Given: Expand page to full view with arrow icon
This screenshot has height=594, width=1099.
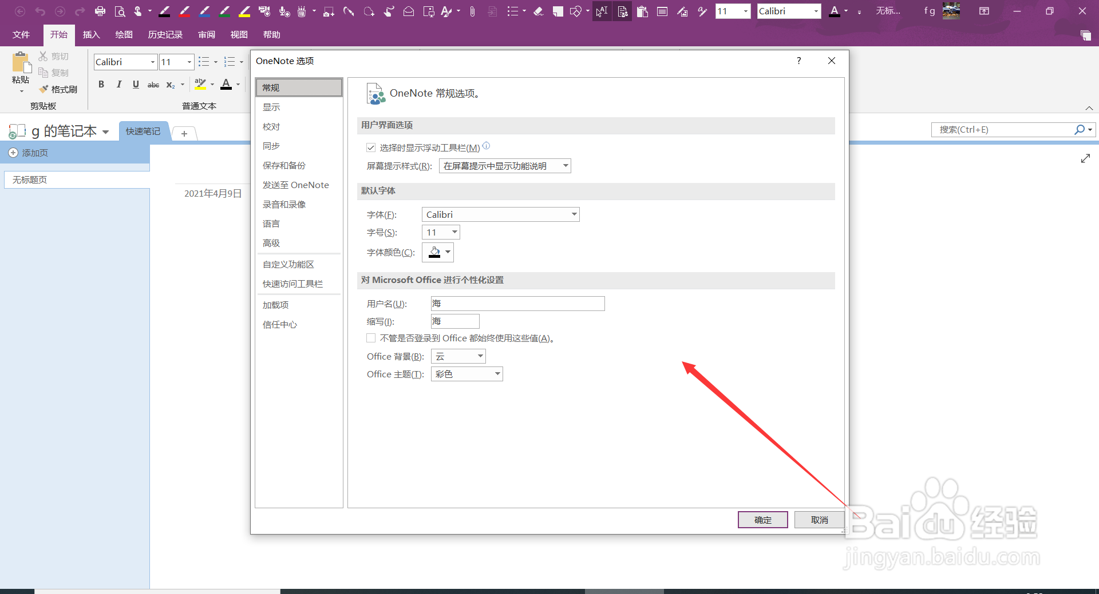Looking at the screenshot, I should coord(1085,158).
